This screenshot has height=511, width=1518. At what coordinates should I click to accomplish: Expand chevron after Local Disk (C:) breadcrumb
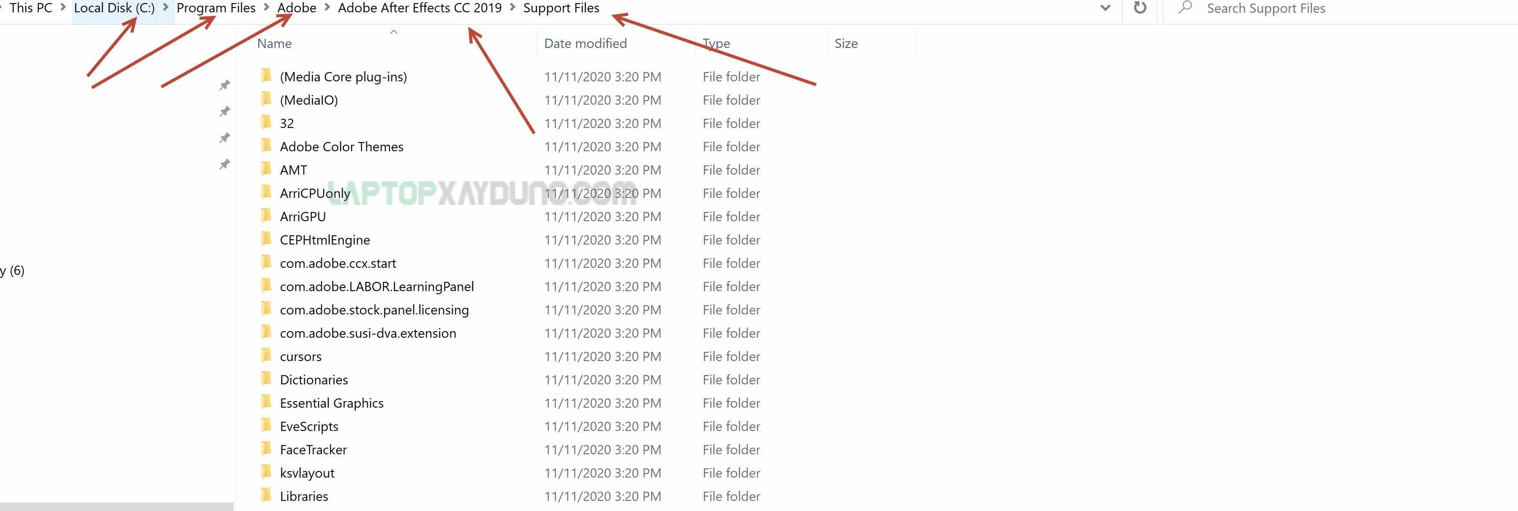tap(166, 7)
